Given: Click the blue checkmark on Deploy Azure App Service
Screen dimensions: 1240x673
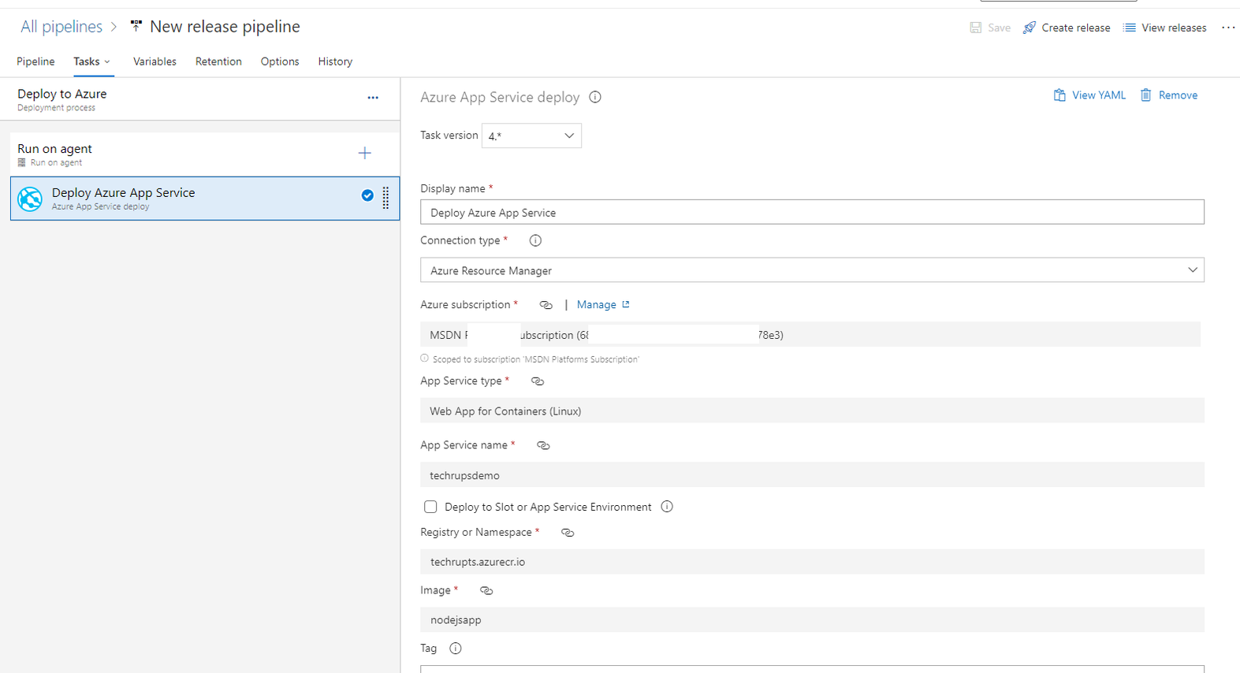Looking at the screenshot, I should 367,195.
